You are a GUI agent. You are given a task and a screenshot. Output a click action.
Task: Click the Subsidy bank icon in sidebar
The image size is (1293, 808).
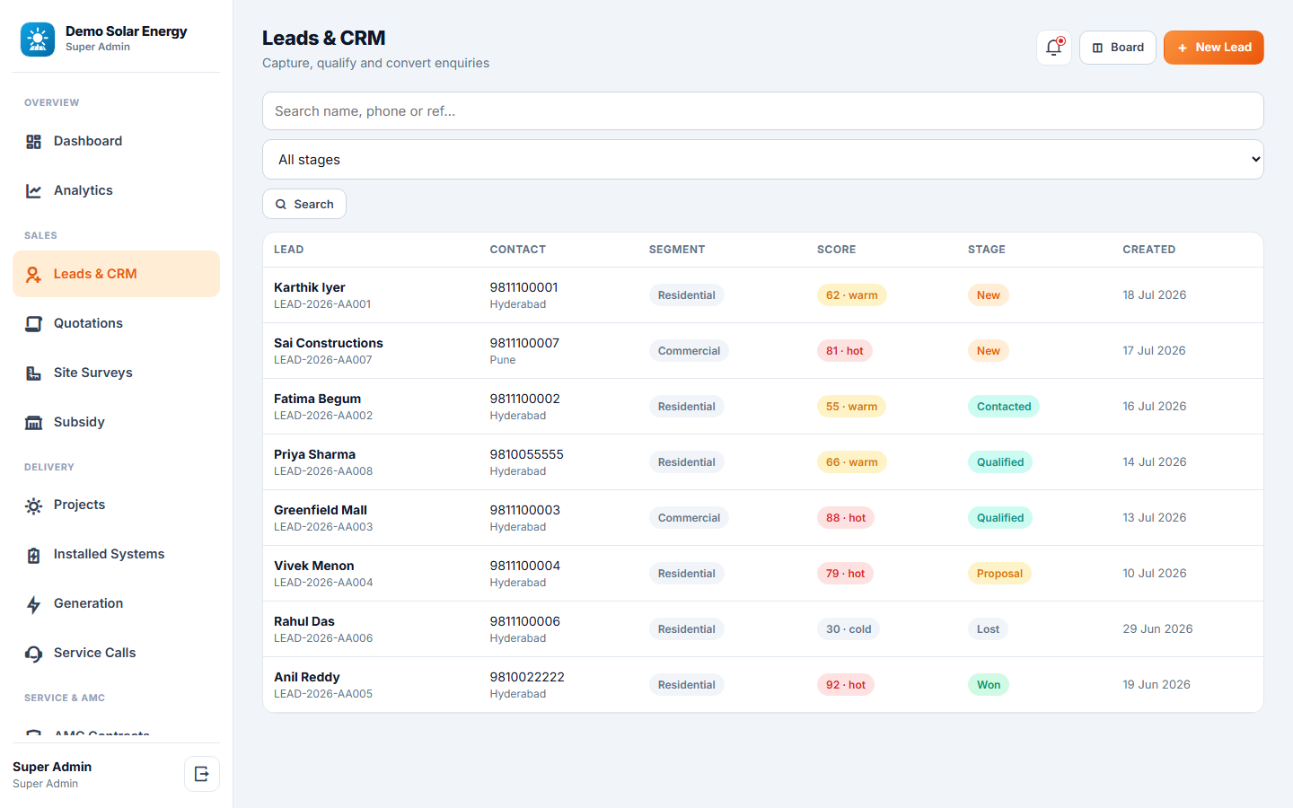tap(34, 423)
